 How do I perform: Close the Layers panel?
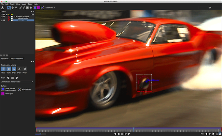coord(33,11)
